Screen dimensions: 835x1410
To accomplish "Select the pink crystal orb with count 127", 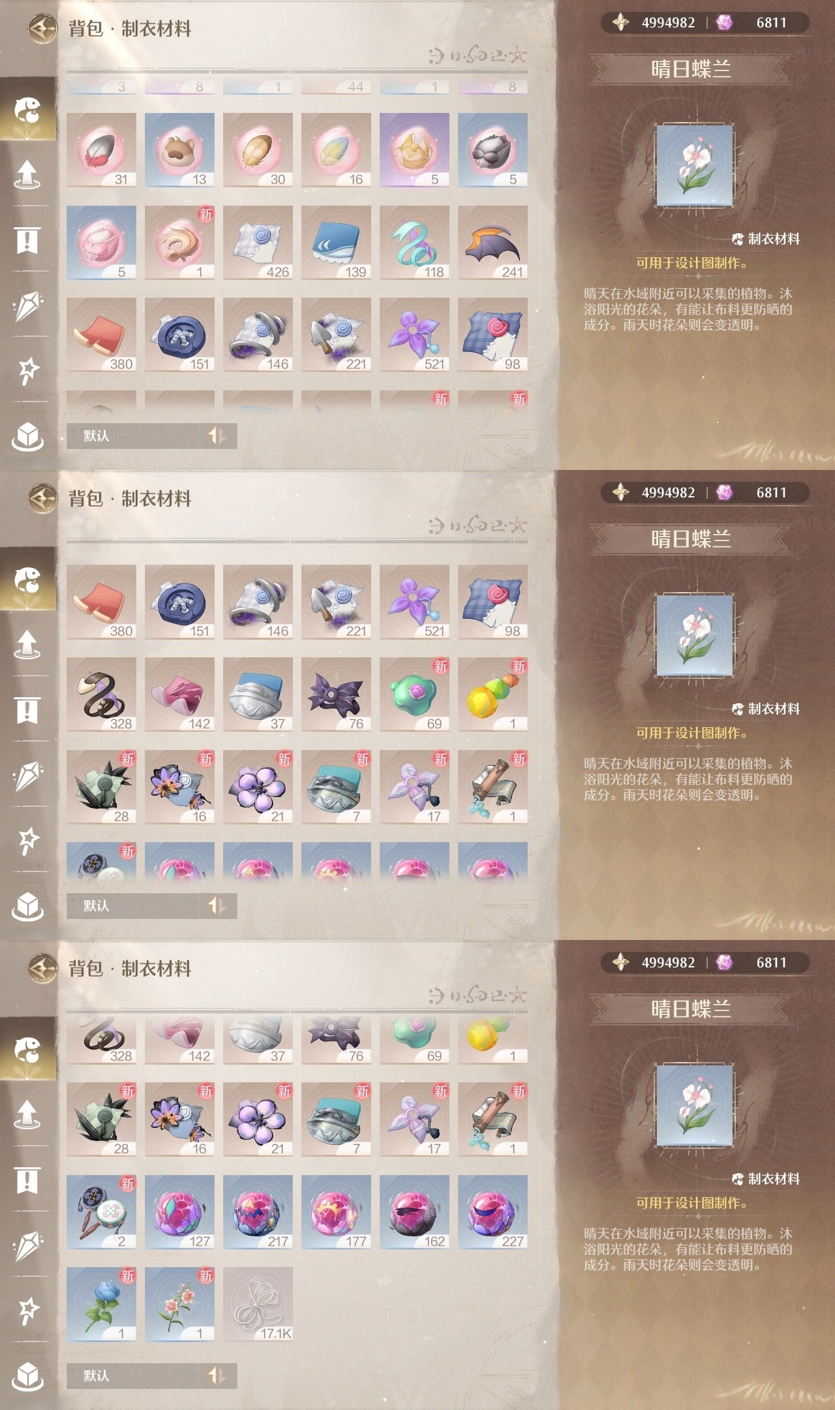I will point(179,1212).
